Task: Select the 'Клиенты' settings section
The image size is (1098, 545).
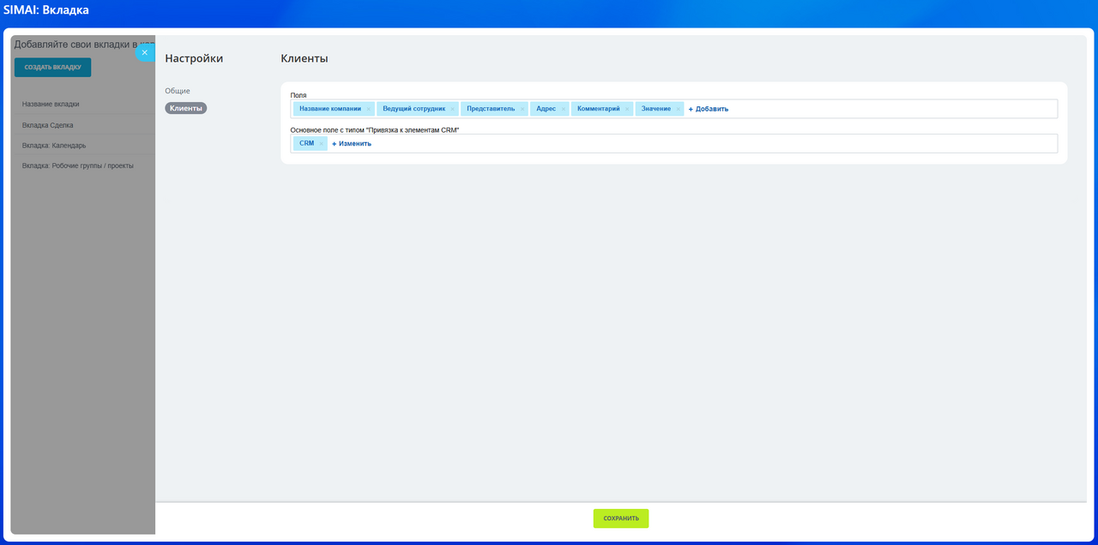Action: point(185,108)
